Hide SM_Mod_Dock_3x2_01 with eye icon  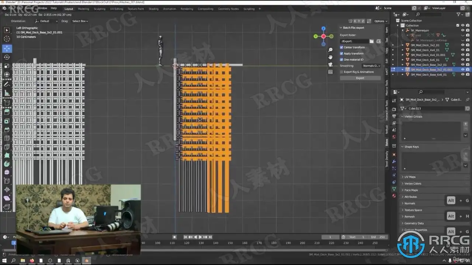(463, 45)
